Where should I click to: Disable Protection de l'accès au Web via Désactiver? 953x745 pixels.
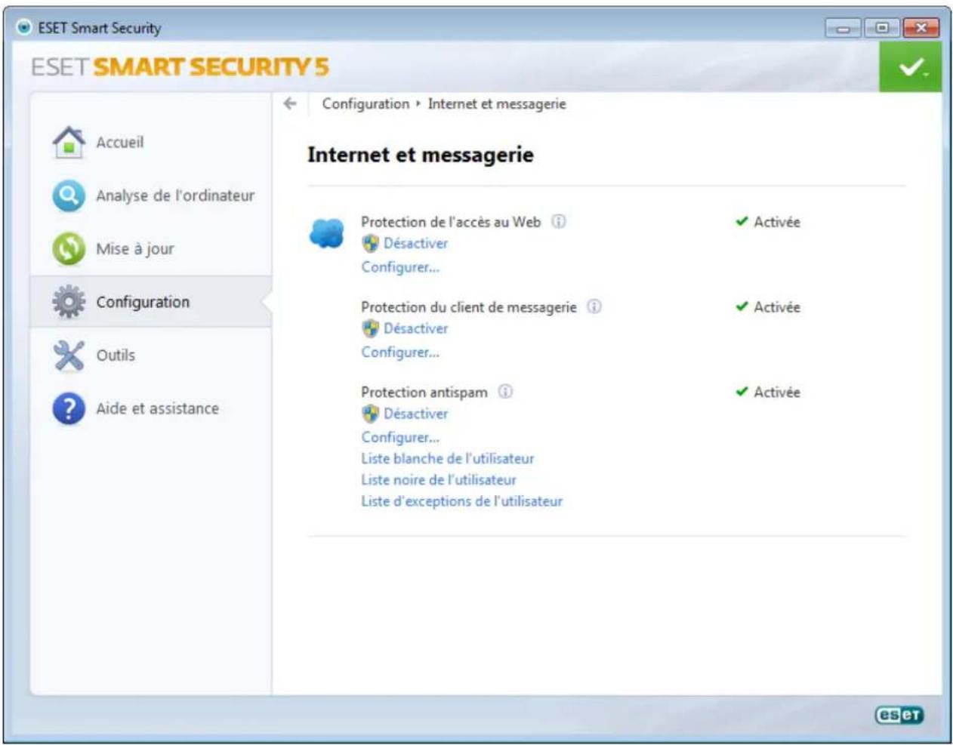click(x=415, y=243)
